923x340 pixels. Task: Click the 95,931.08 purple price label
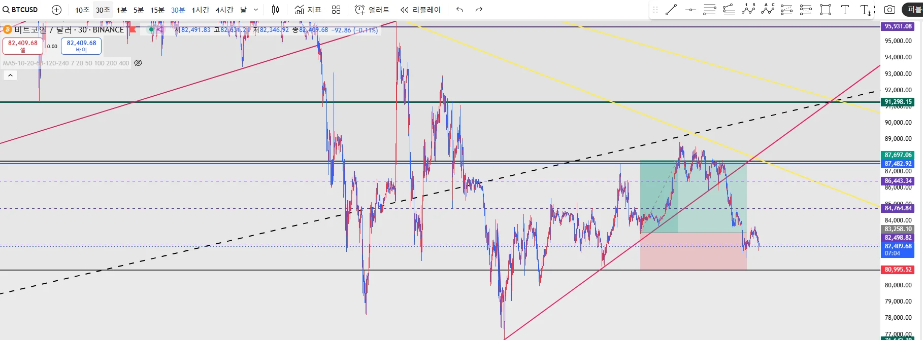coord(898,26)
